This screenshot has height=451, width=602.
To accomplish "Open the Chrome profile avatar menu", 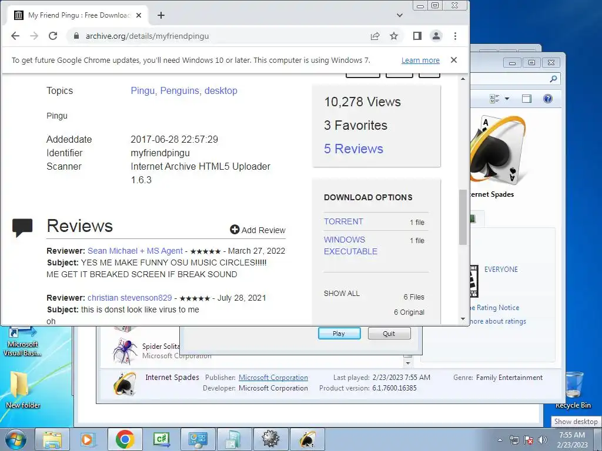I will [x=436, y=36].
